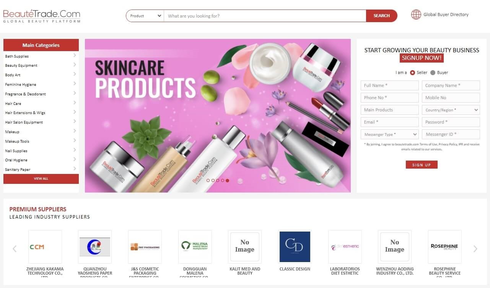Open the Dongguan Malena Cosmetics logo
This screenshot has width=490, height=288.
(x=195, y=247)
